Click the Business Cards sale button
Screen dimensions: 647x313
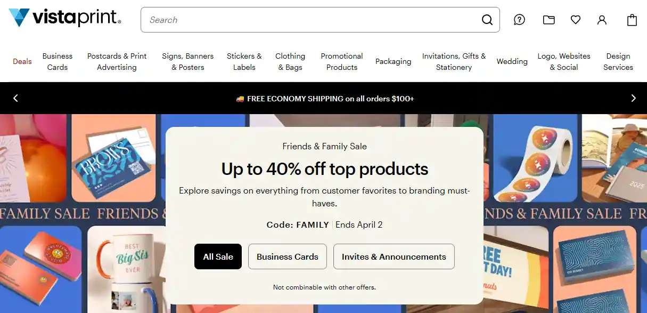point(287,256)
